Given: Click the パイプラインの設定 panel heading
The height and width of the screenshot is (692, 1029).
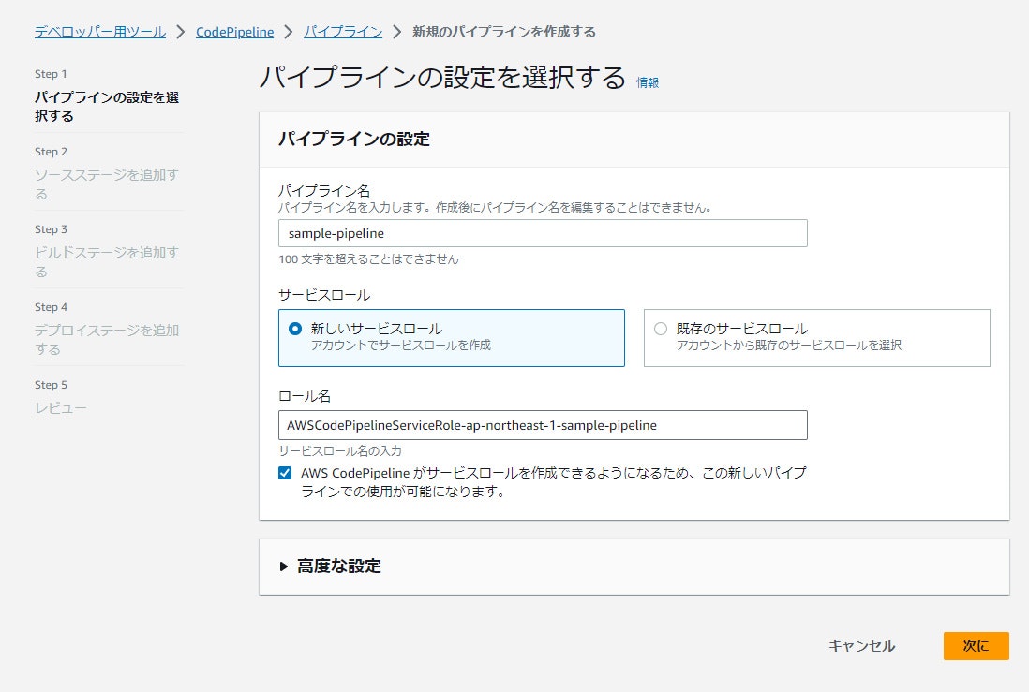Looking at the screenshot, I should (353, 140).
